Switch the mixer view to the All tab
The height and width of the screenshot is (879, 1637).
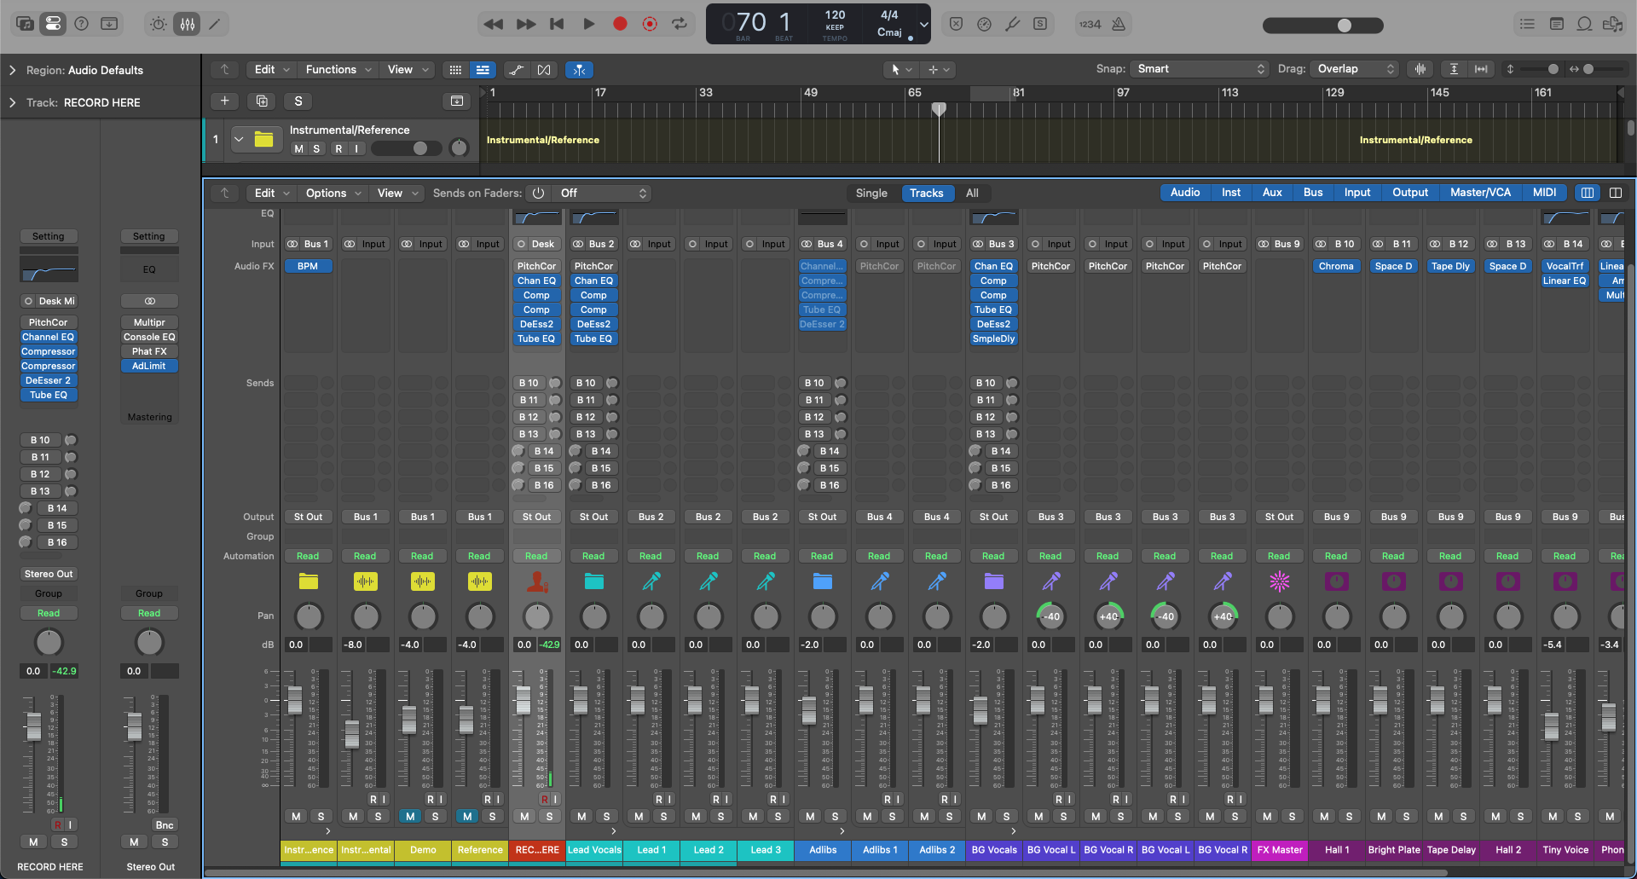point(972,193)
